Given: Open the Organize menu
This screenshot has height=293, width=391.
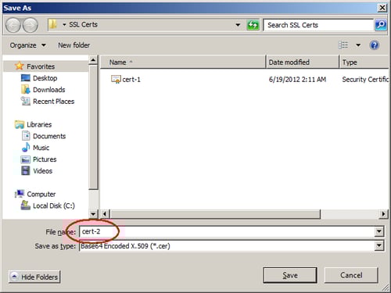Looking at the screenshot, I should pos(28,45).
